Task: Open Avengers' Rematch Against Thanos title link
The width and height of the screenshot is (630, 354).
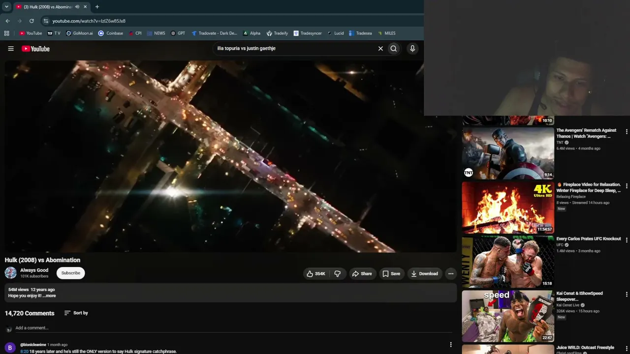Action: (587, 133)
